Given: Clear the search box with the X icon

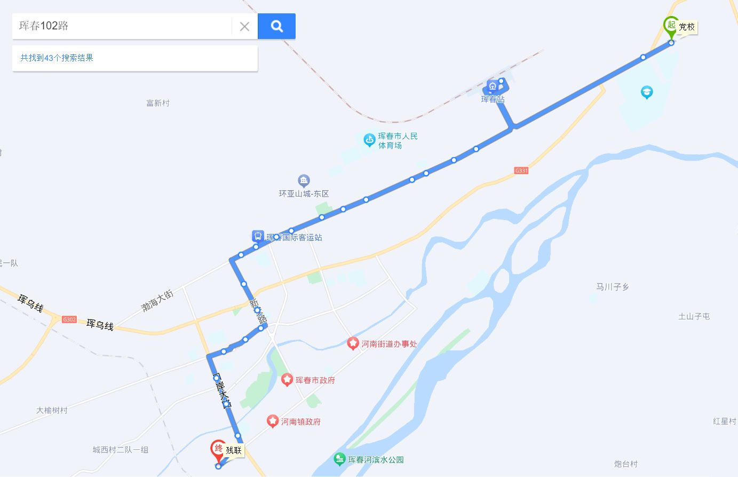Looking at the screenshot, I should [244, 26].
